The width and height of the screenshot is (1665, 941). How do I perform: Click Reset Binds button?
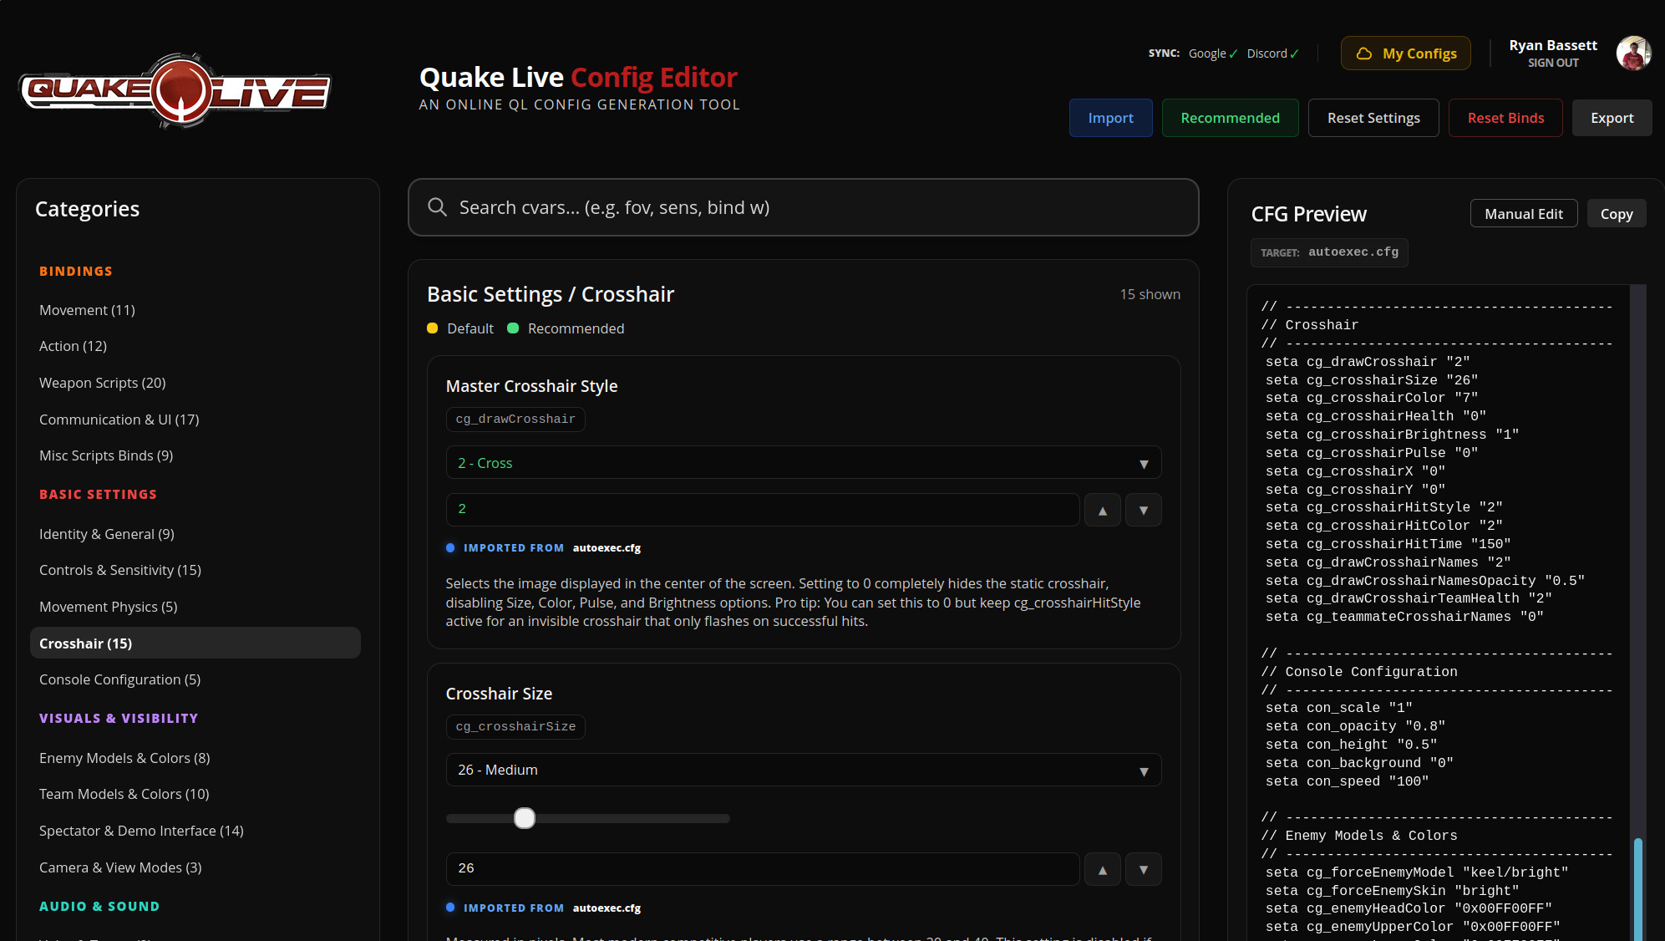coord(1505,118)
